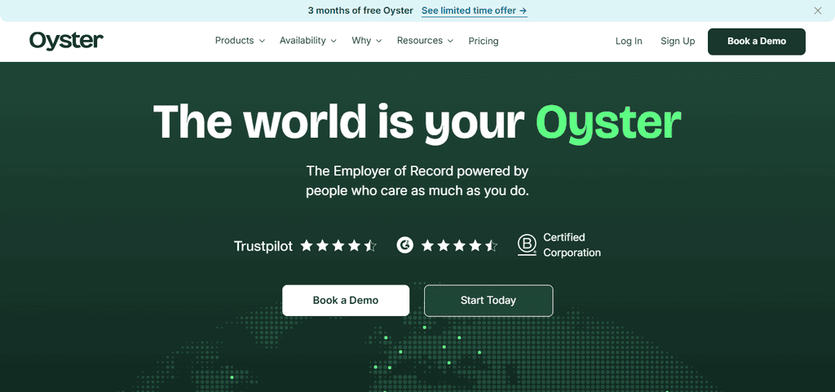835x392 pixels.
Task: Expand the Availability menu
Action: [307, 41]
